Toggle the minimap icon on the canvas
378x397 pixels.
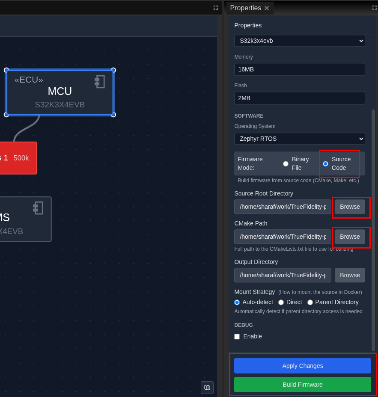pyautogui.click(x=207, y=388)
